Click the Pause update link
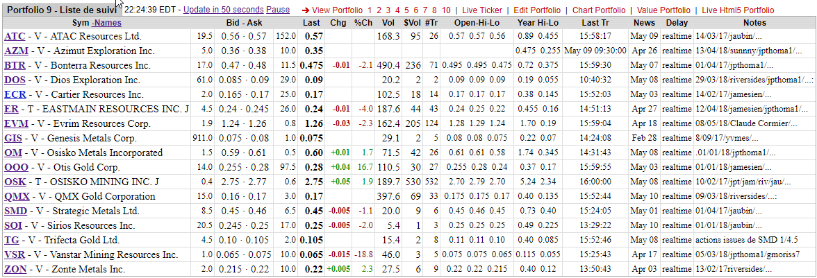This screenshot has width=817, height=278. click(x=278, y=10)
